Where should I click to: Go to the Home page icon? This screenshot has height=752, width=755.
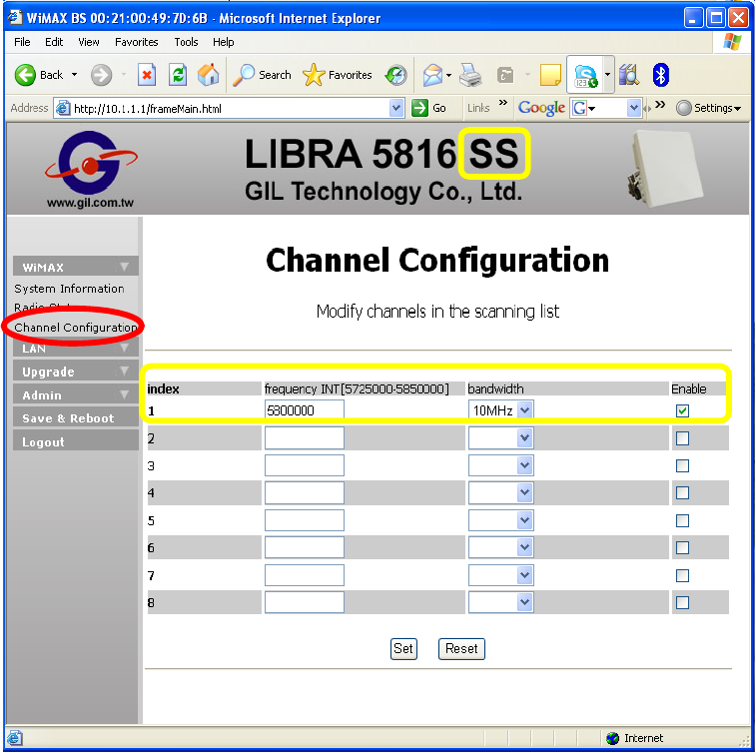point(208,75)
